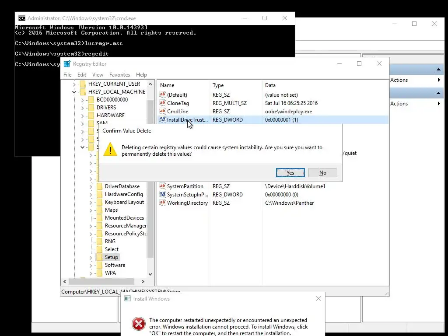Select the ResourceManager key
The width and height of the screenshot is (448, 336).
click(x=126, y=226)
